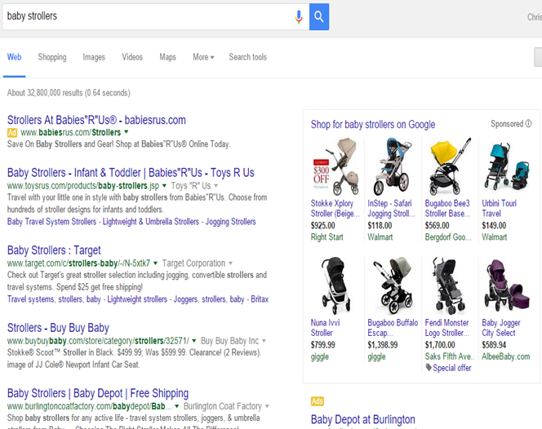Open dropdown arrow after toysrus.com baby-strollers.jsp URL
Image resolution: width=542 pixels, height=429 pixels.
[164, 186]
